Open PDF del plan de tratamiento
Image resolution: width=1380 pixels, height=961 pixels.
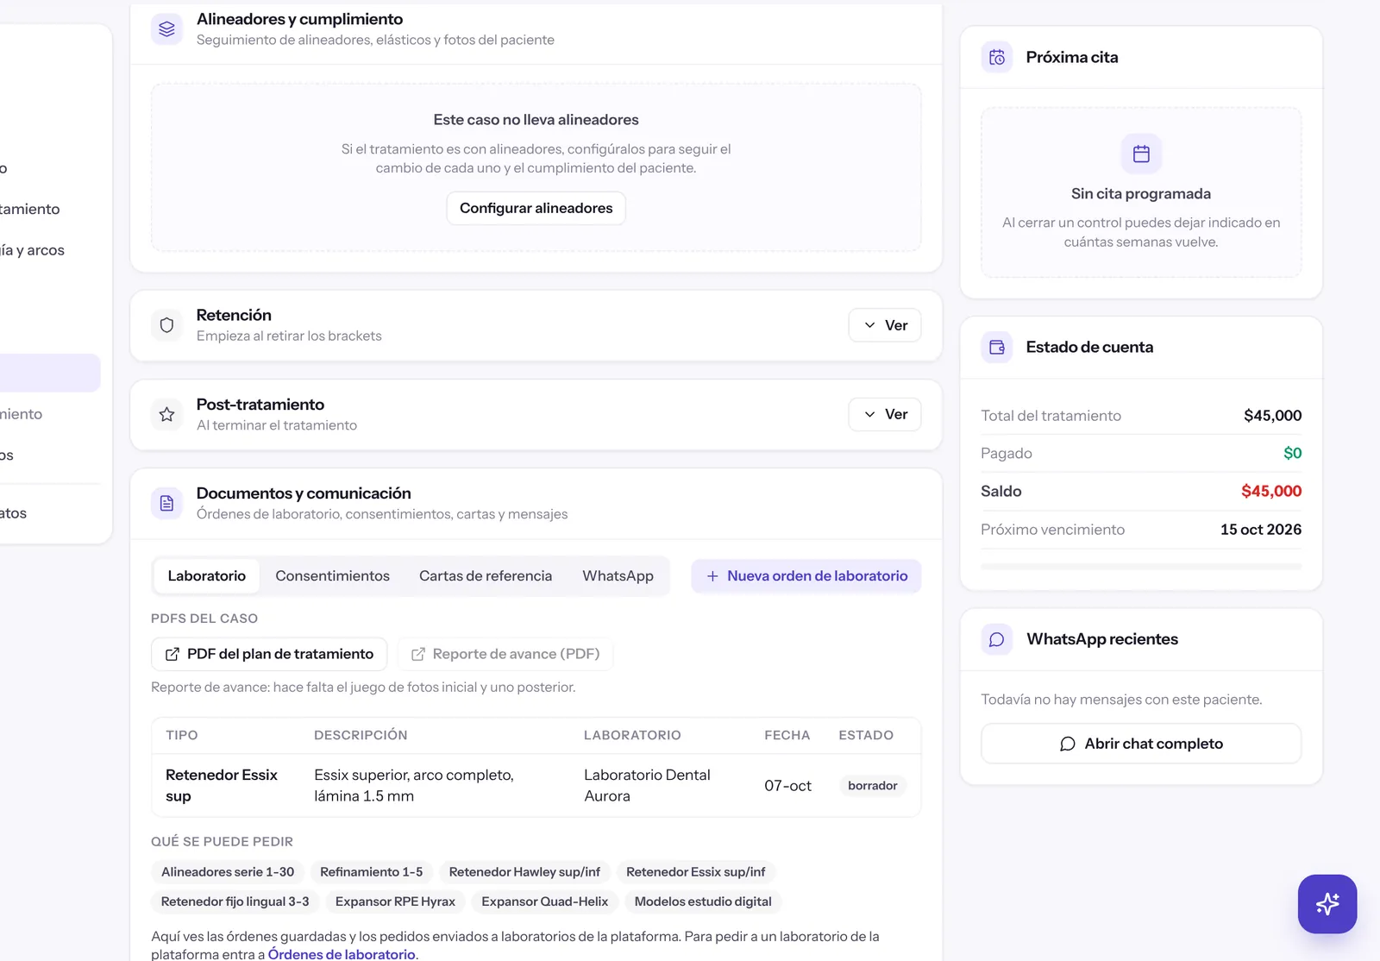pos(269,654)
